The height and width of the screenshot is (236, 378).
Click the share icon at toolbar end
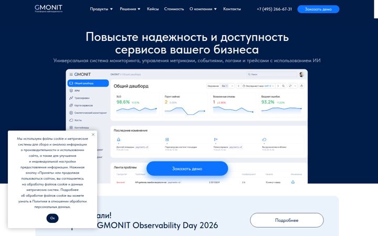(x=301, y=86)
